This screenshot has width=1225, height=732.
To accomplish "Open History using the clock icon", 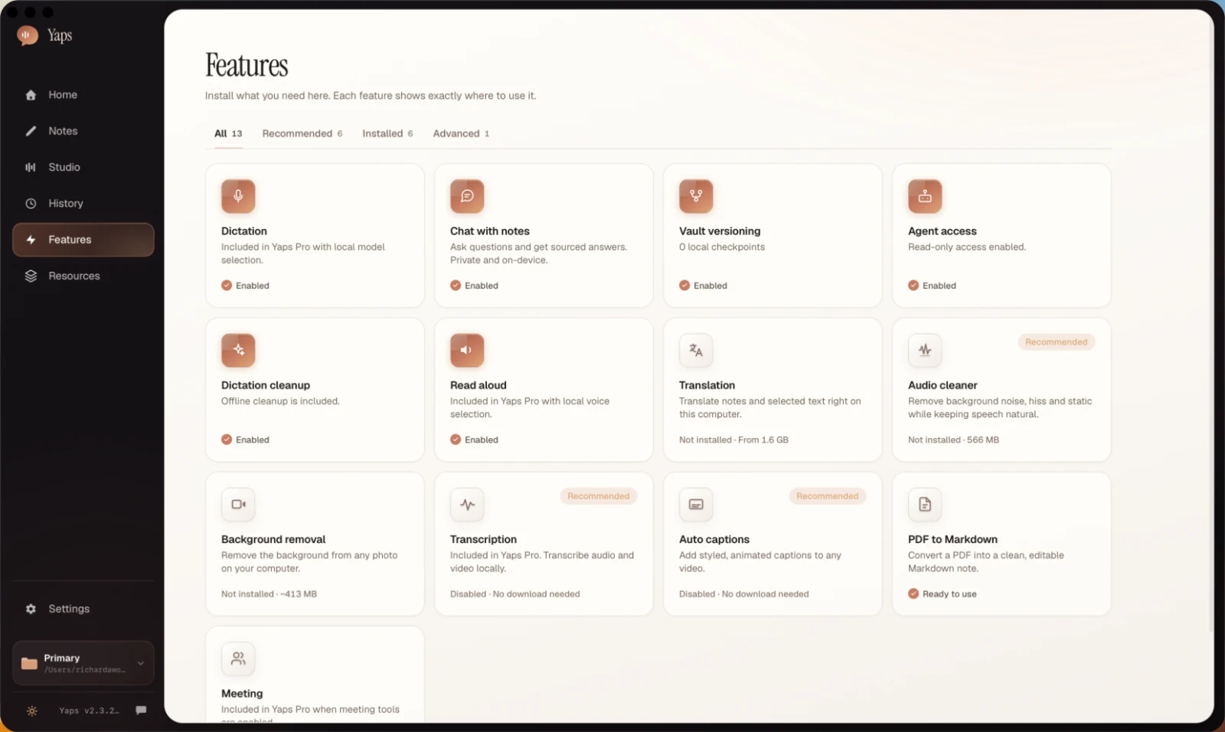I will (x=31, y=204).
